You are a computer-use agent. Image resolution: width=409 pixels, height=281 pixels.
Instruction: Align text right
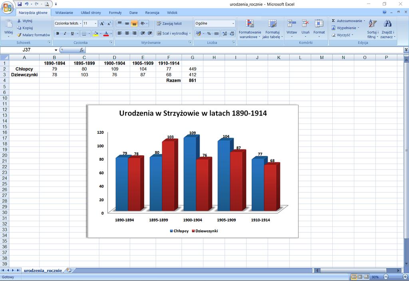(x=134, y=33)
